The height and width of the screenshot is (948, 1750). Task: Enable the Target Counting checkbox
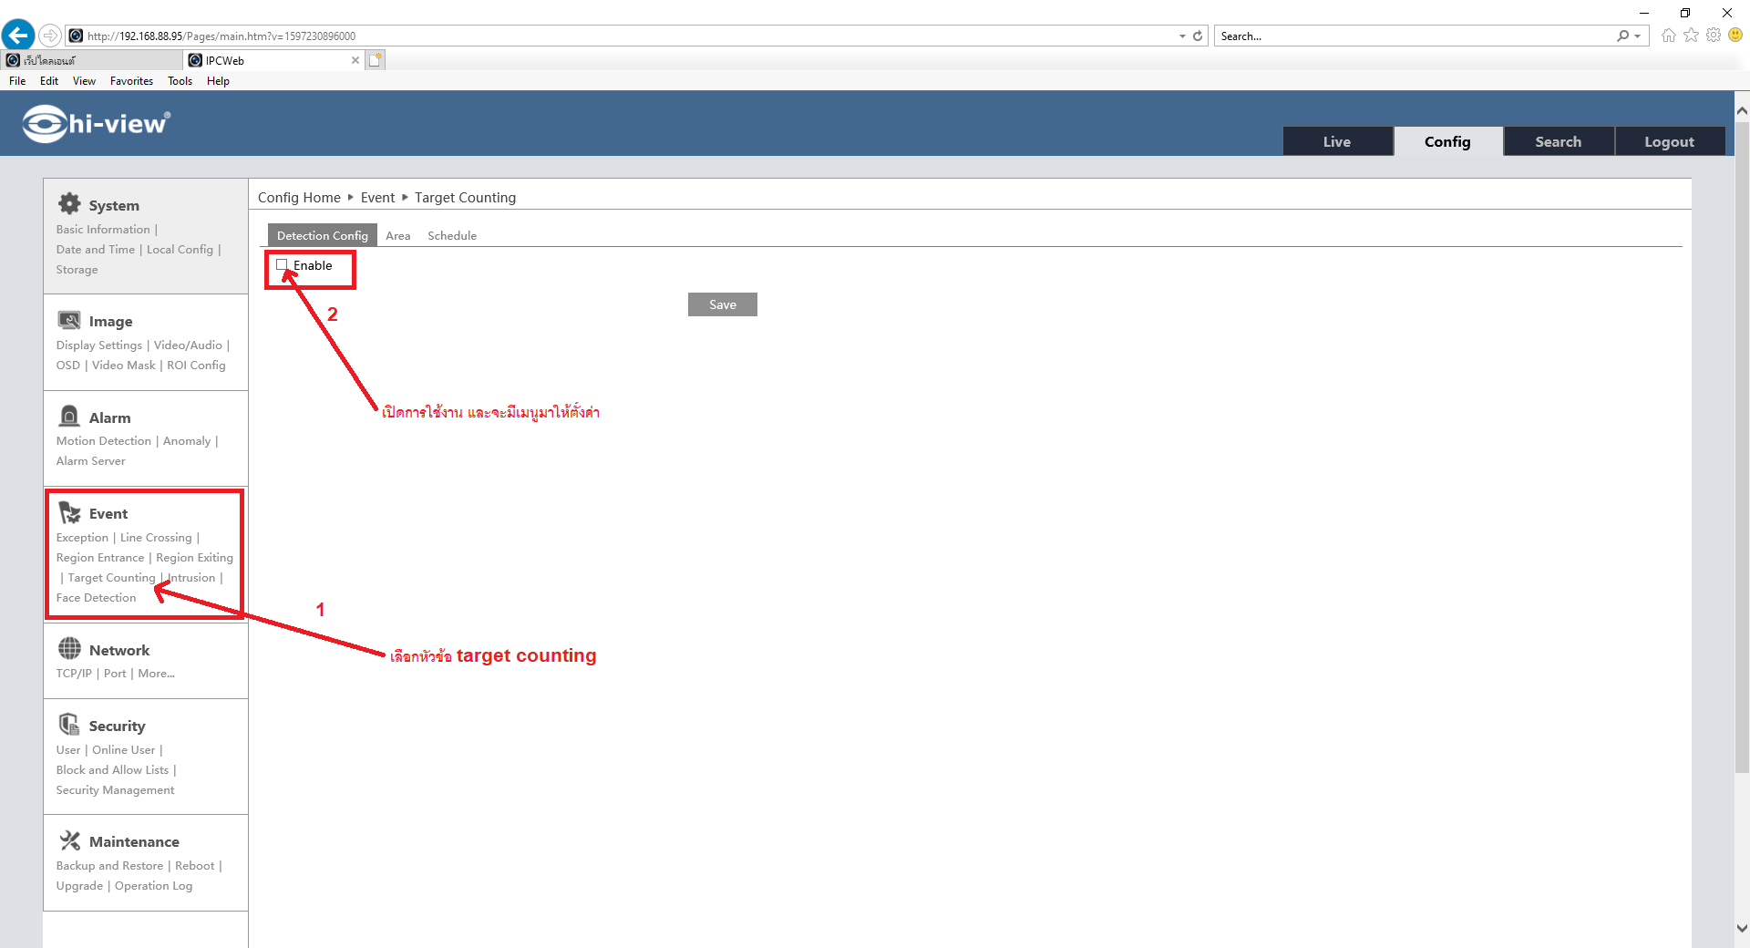click(282, 265)
